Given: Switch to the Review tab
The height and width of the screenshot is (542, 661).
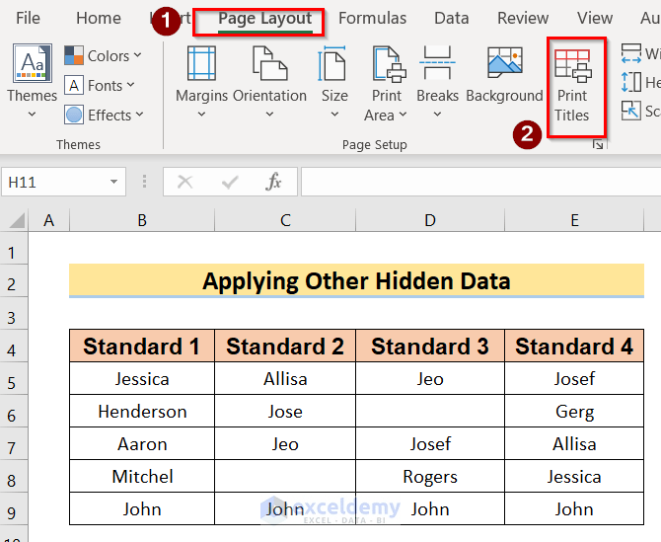Looking at the screenshot, I should click(x=523, y=18).
